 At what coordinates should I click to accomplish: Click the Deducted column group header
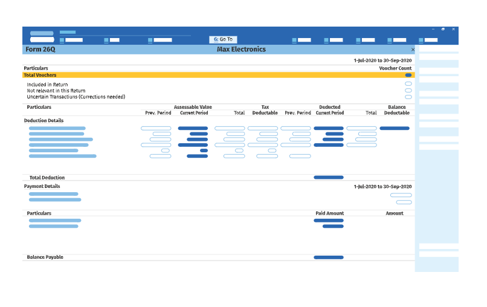[x=329, y=107]
